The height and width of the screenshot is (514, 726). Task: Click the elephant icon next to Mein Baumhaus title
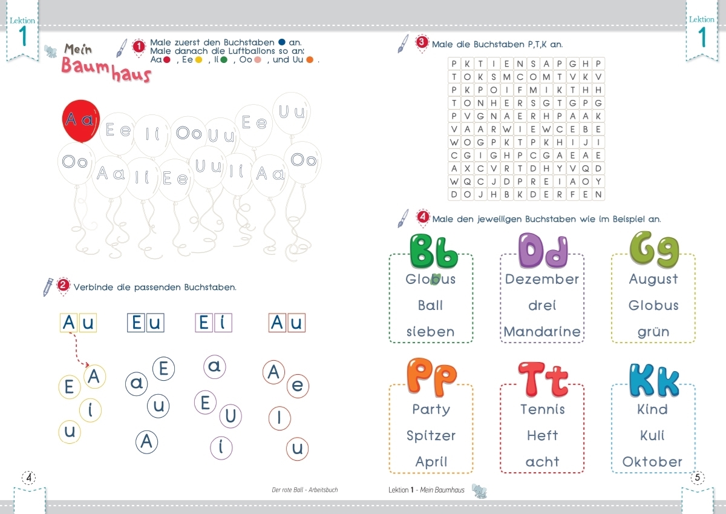[x=50, y=50]
